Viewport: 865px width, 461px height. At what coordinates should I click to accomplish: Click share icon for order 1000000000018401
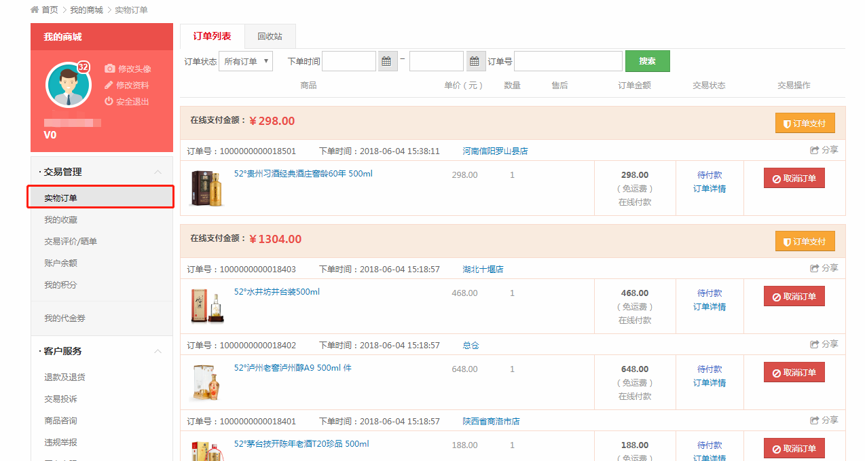point(815,420)
